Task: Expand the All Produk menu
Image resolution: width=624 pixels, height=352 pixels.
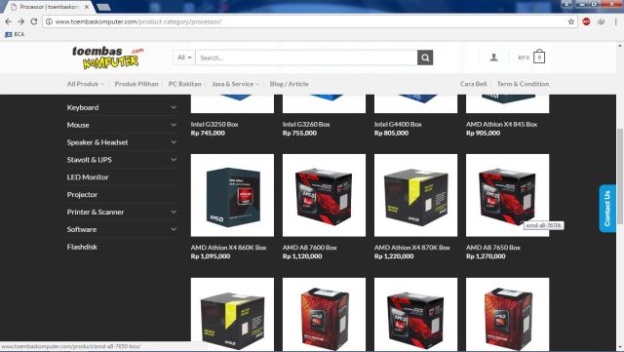Action: pyautogui.click(x=86, y=84)
